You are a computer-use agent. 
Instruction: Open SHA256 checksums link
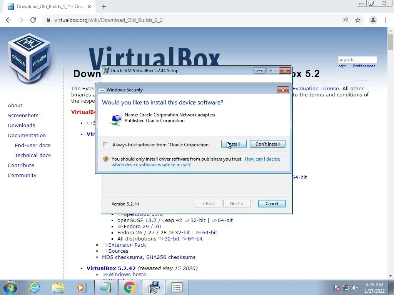171,257
